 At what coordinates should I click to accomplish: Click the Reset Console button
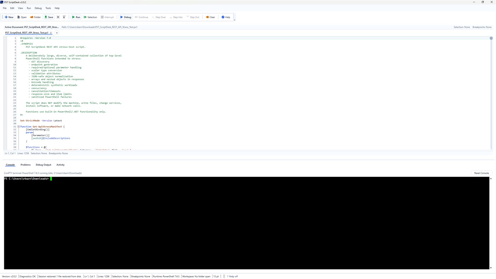coord(481,173)
